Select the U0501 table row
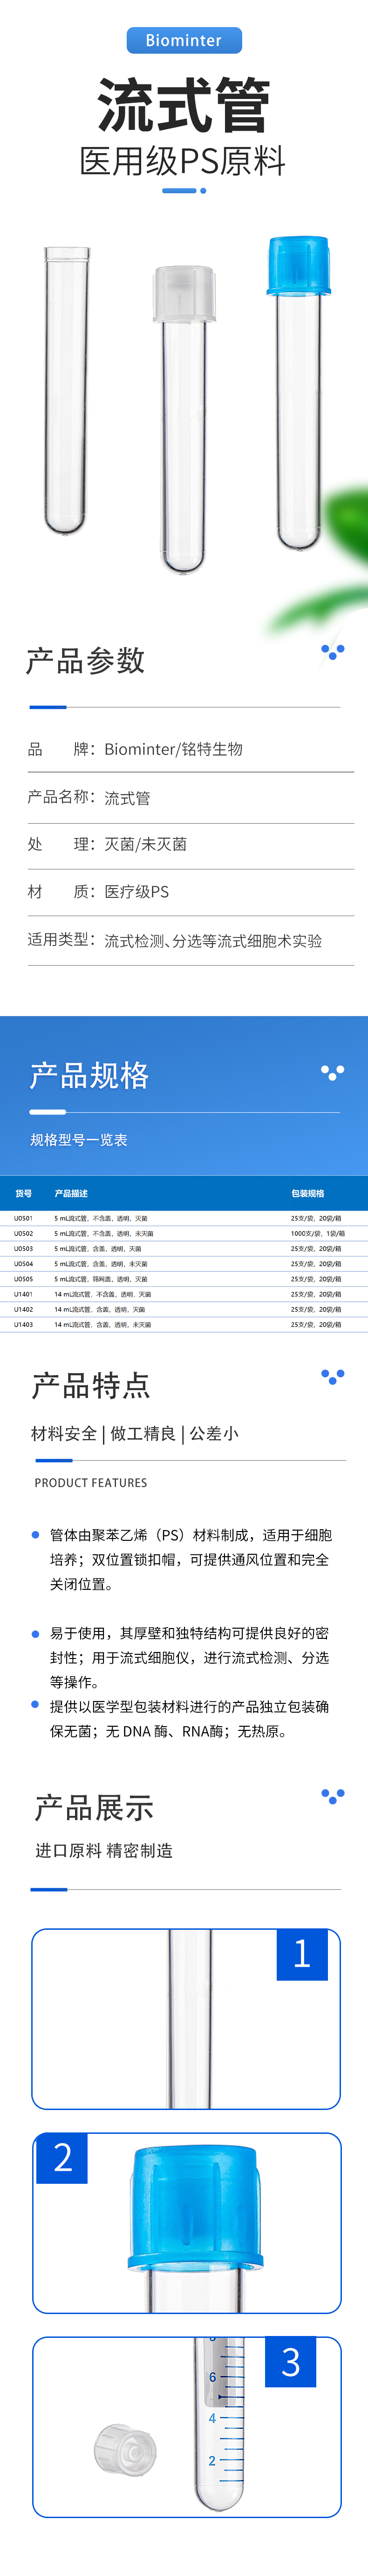368x2576 pixels. click(x=184, y=1218)
